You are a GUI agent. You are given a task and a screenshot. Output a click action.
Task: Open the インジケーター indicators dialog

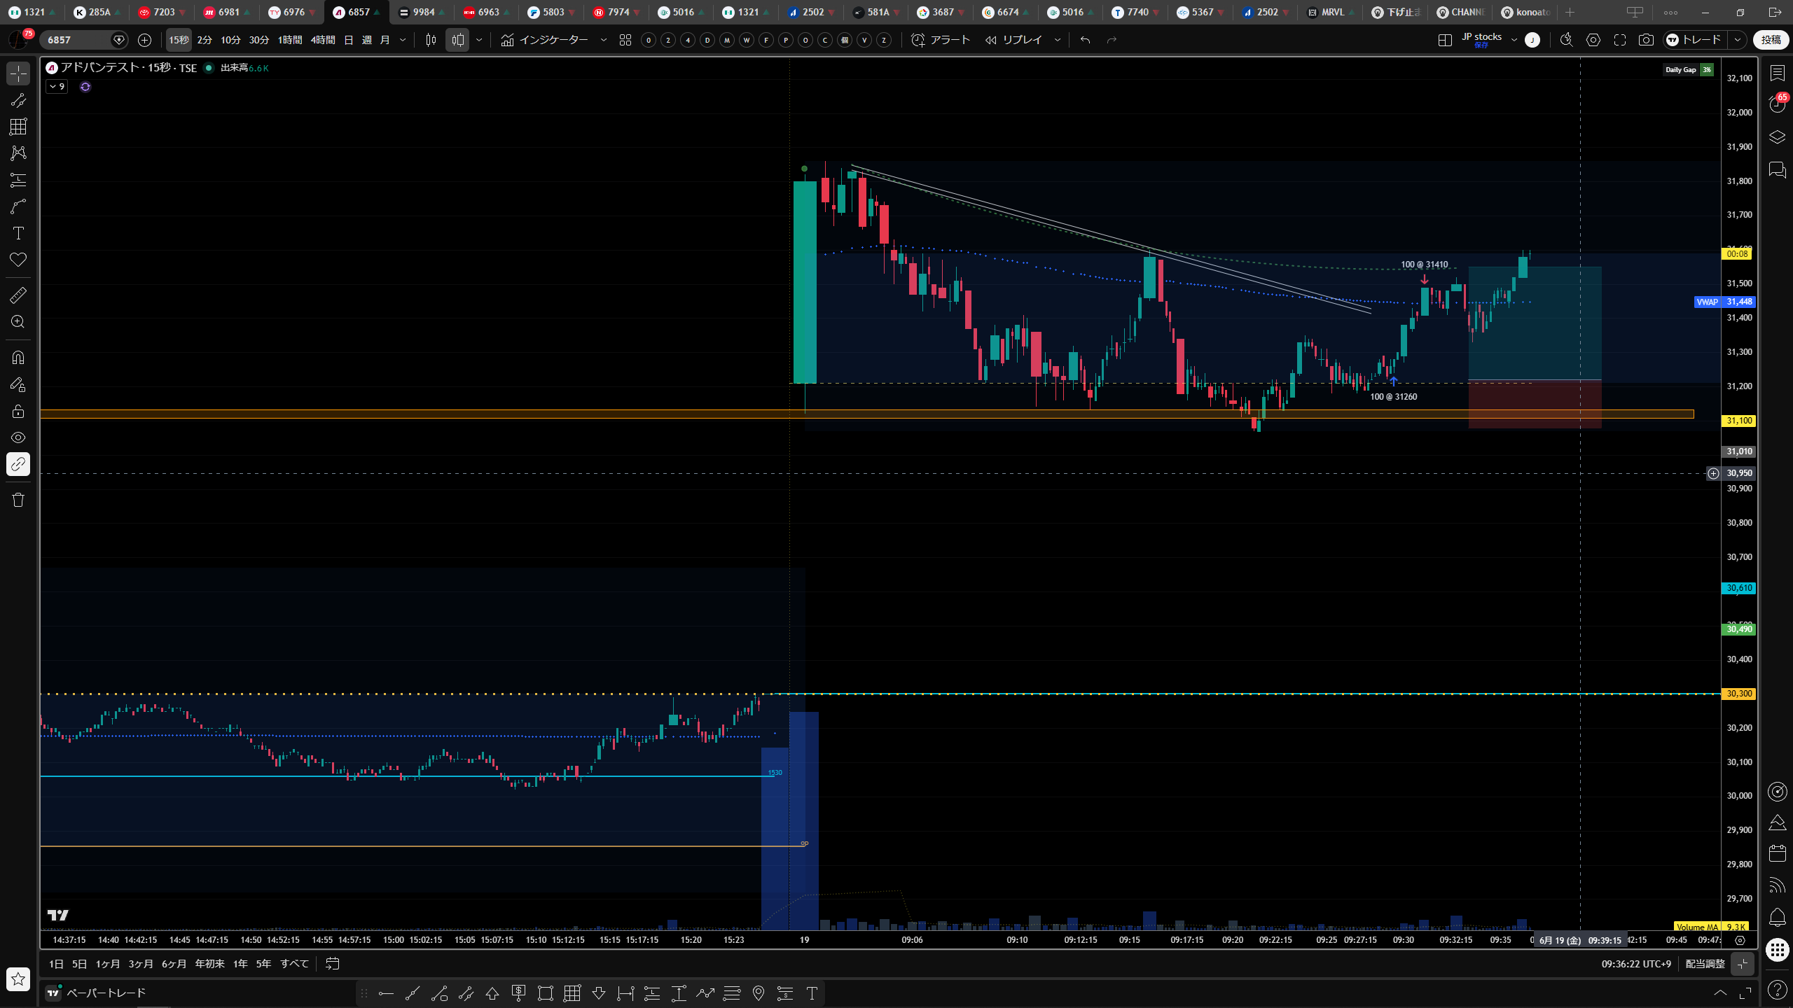(x=544, y=40)
